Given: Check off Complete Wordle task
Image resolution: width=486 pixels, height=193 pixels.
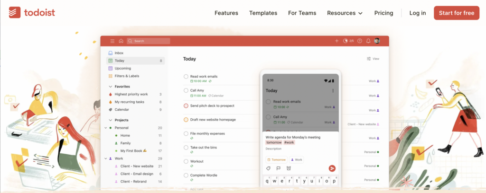Looking at the screenshot, I should pyautogui.click(x=186, y=175).
